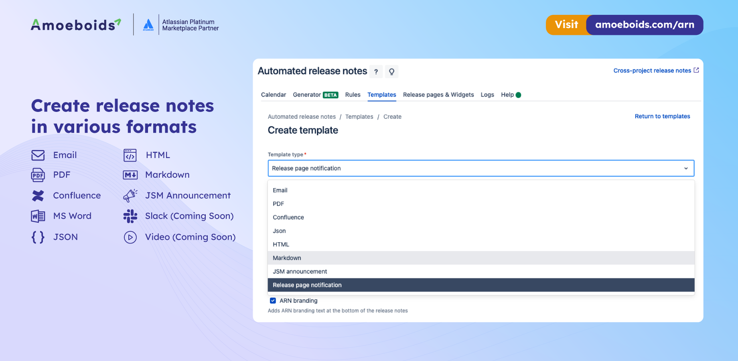
Task: Click the PDF file icon
Action: [38, 175]
